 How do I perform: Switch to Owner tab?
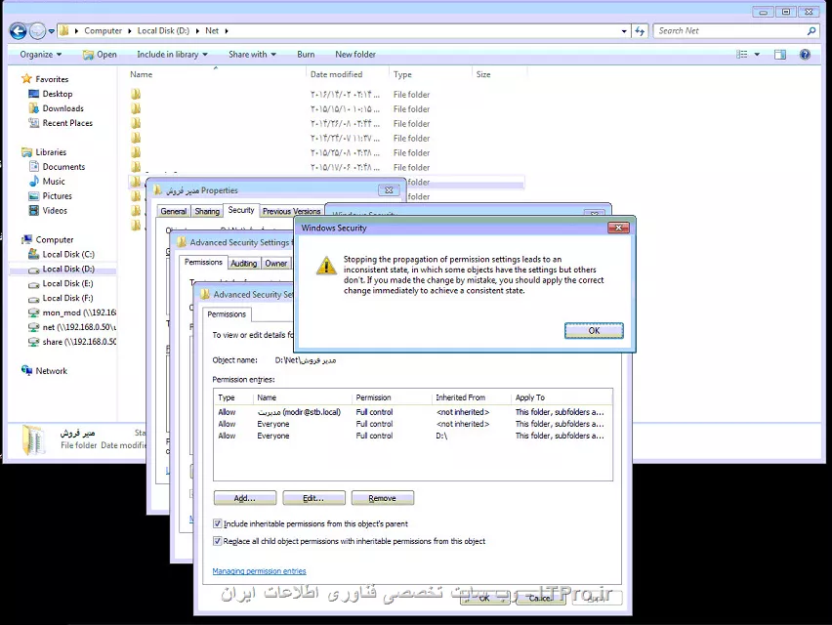[x=276, y=263]
